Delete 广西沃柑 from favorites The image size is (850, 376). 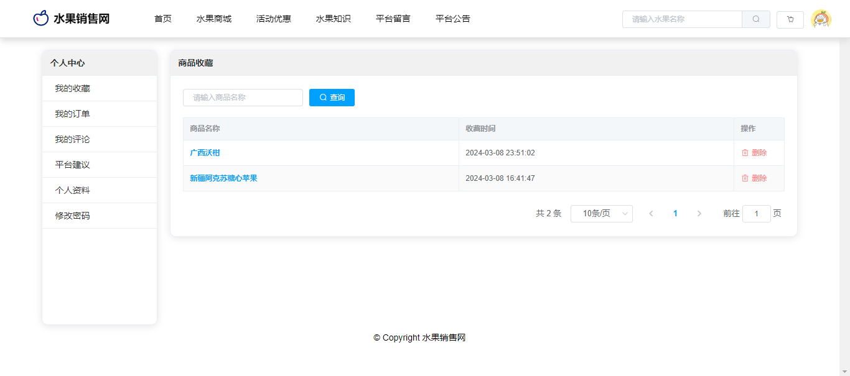tap(754, 153)
